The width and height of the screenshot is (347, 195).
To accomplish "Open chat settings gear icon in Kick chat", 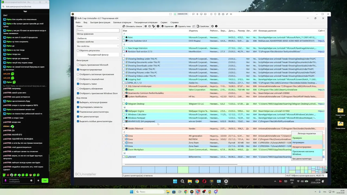I will 38,180.
